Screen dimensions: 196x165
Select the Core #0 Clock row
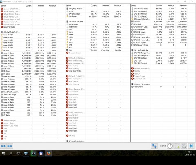(x=29, y=53)
